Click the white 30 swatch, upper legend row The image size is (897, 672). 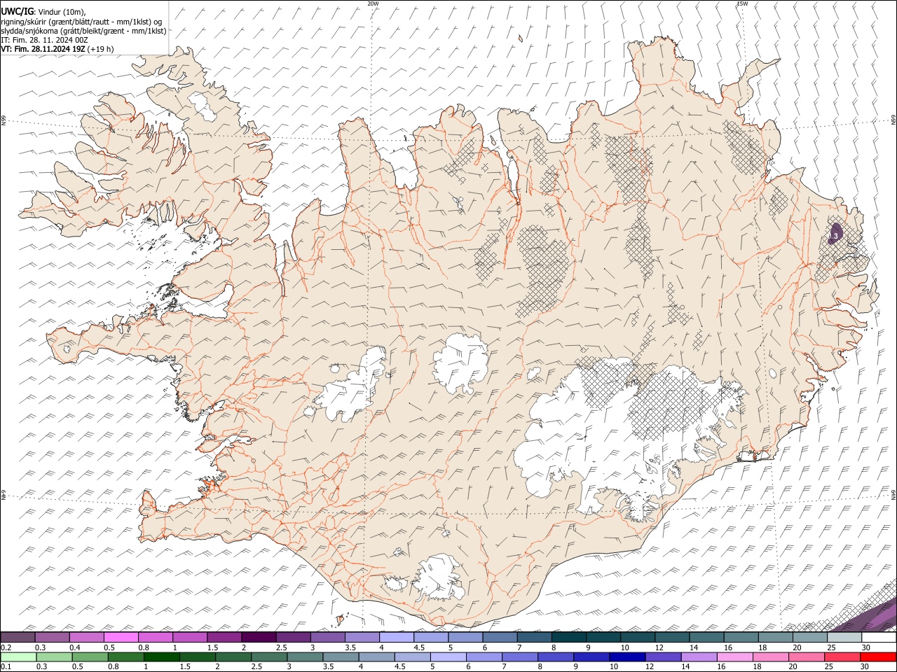(879, 638)
